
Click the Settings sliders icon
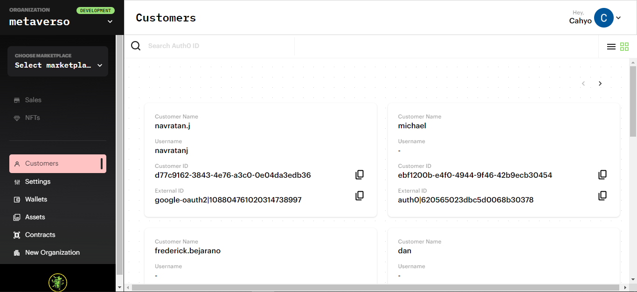17,182
